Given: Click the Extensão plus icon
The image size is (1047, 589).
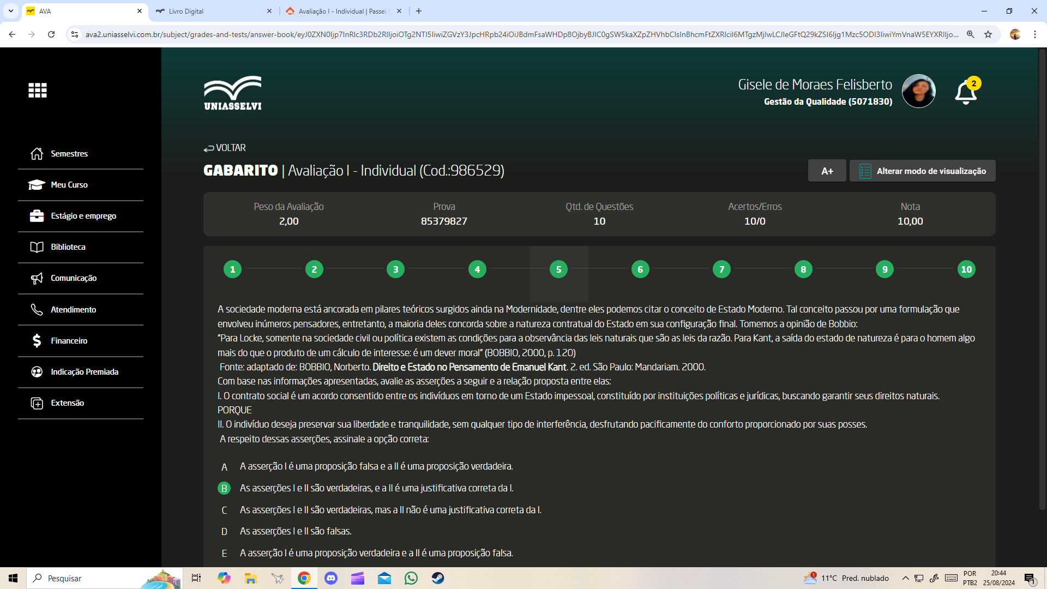Looking at the screenshot, I should coord(37,403).
